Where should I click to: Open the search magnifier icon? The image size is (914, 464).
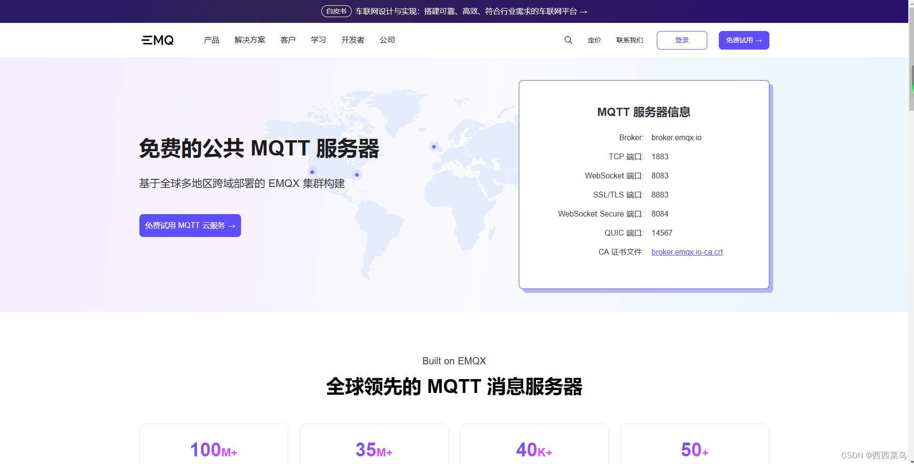point(568,40)
